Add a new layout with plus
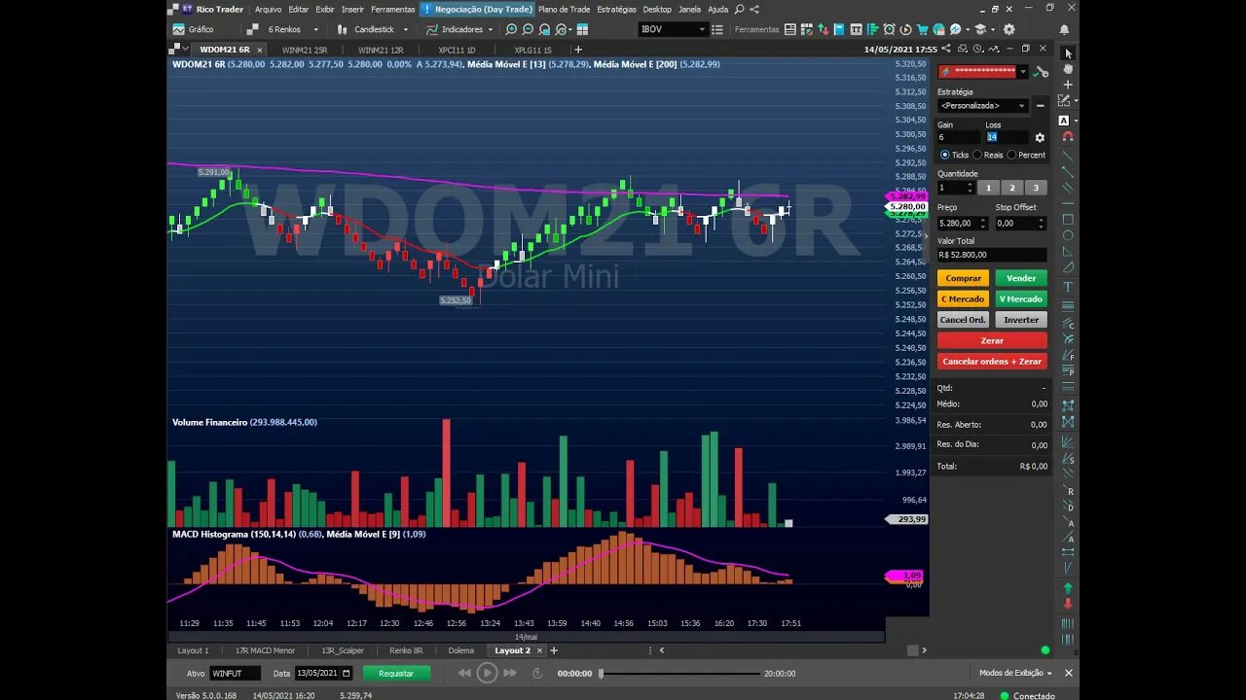 pyautogui.click(x=554, y=650)
